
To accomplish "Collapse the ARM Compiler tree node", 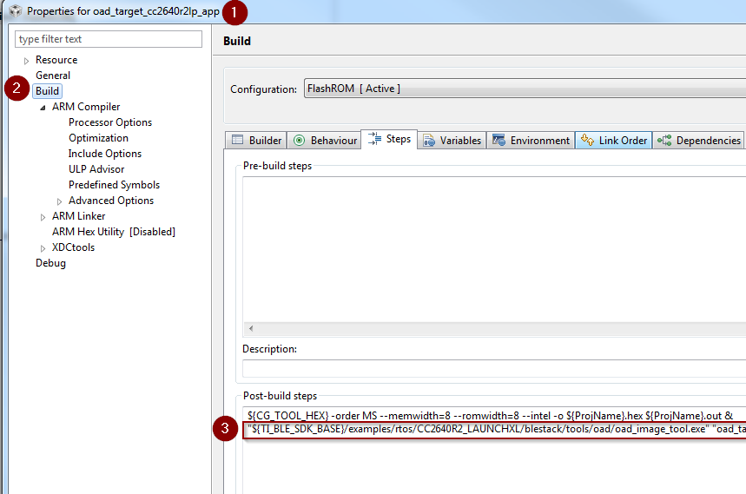I will (x=43, y=108).
